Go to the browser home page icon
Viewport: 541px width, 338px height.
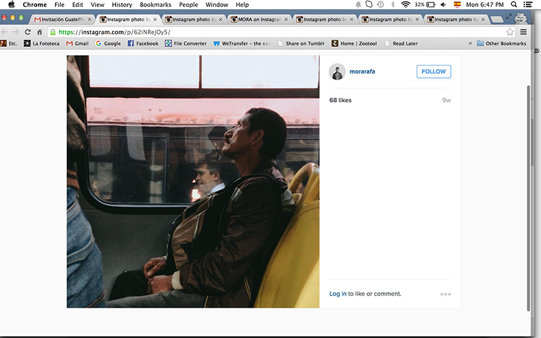point(40,32)
